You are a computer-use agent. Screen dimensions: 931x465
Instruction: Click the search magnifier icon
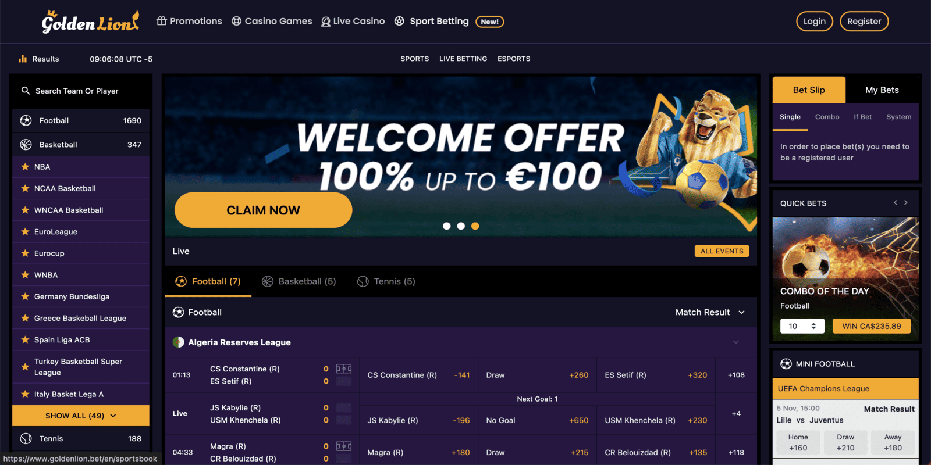coord(26,91)
